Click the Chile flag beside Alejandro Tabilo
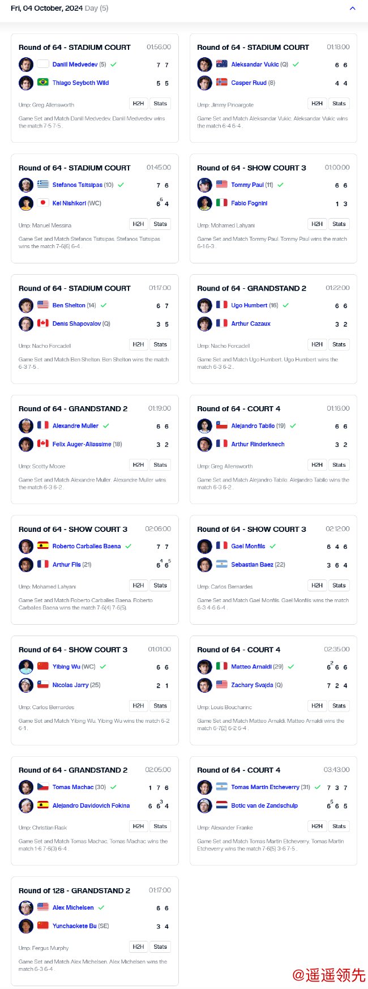The width and height of the screenshot is (368, 989). (x=222, y=426)
